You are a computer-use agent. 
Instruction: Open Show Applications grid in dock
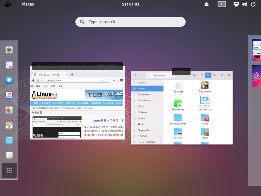(9, 170)
